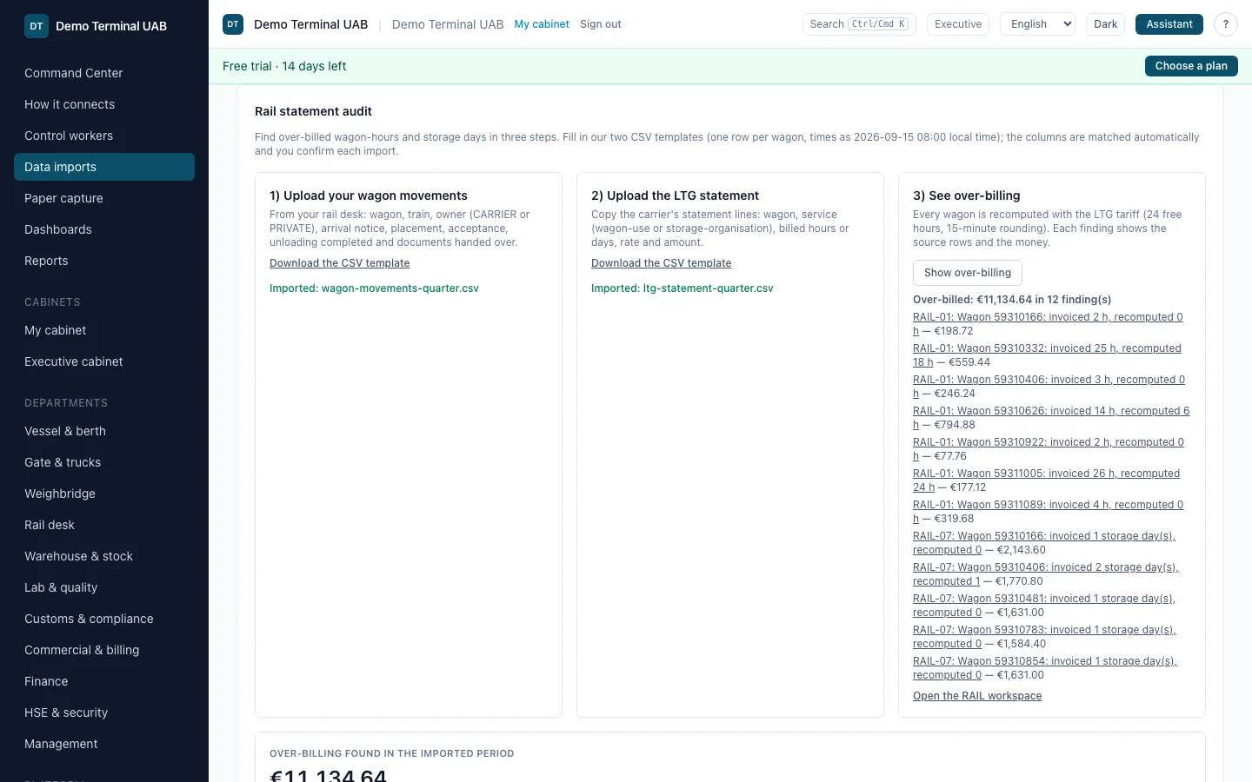
Task: Go to How it connects
Action: [104, 104]
